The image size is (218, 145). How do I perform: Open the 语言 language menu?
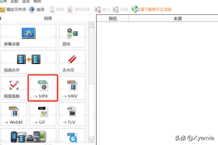(27, 1)
